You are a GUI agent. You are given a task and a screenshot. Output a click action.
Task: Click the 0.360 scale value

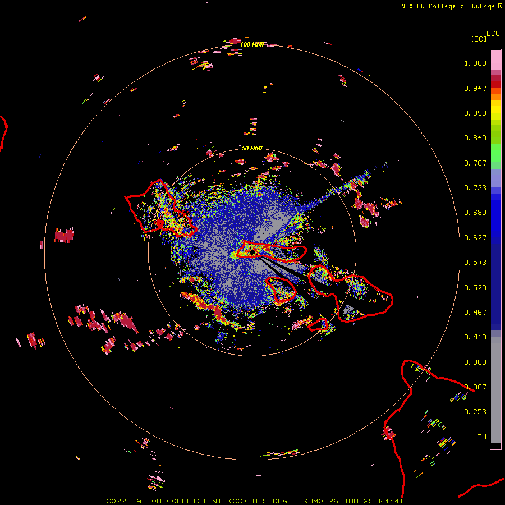coord(475,362)
